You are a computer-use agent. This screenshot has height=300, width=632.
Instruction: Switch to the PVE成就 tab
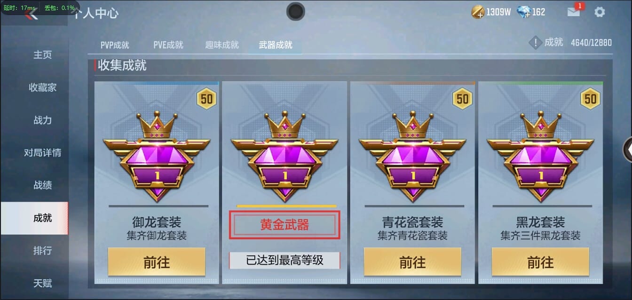point(168,45)
